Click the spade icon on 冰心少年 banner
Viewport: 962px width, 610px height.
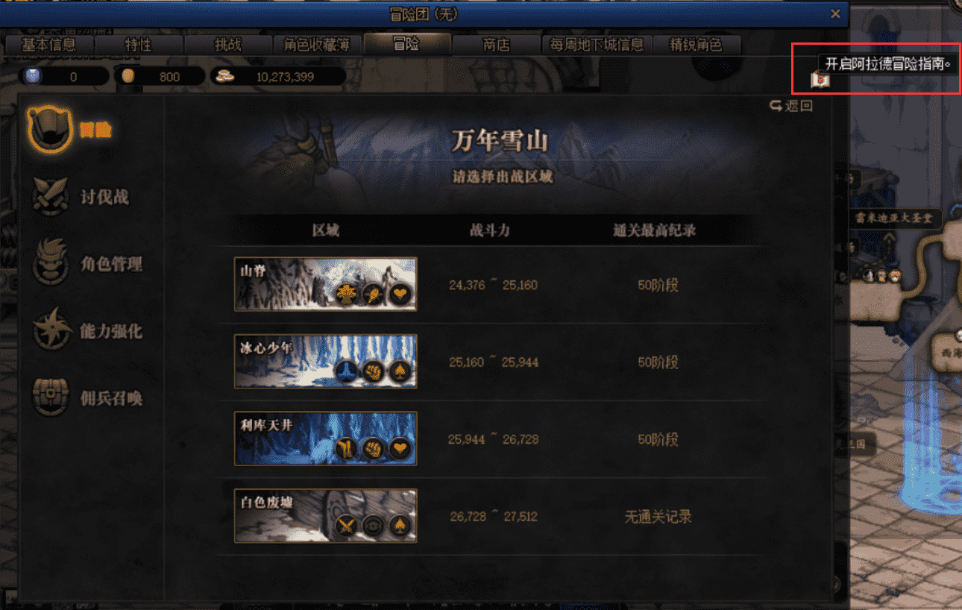coord(401,371)
